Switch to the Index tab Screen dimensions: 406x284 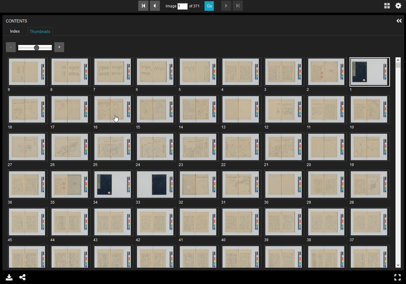[x=15, y=31]
